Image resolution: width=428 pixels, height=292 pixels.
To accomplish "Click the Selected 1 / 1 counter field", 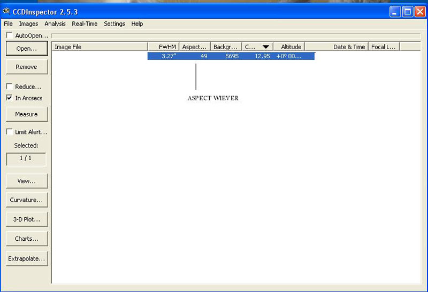I will pyautogui.click(x=26, y=159).
